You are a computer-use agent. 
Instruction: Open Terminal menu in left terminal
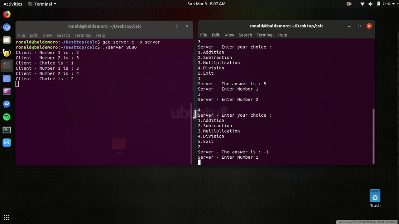83,35
